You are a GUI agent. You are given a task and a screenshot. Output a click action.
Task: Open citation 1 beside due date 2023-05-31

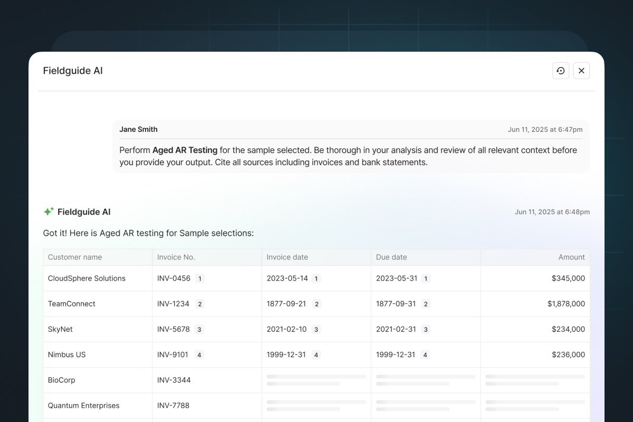(x=426, y=279)
